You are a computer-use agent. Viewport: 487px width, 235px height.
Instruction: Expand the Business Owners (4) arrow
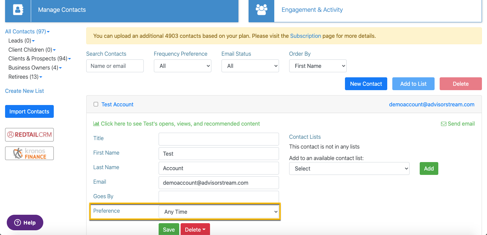(x=60, y=68)
